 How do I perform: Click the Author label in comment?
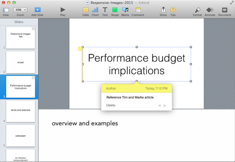tap(111, 88)
